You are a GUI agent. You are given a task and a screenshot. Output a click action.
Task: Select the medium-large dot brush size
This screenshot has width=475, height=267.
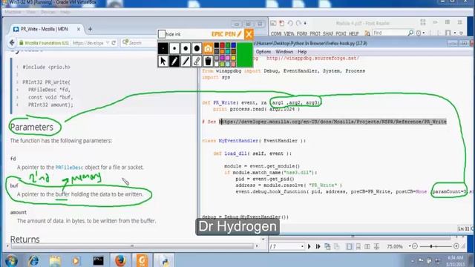(x=186, y=48)
